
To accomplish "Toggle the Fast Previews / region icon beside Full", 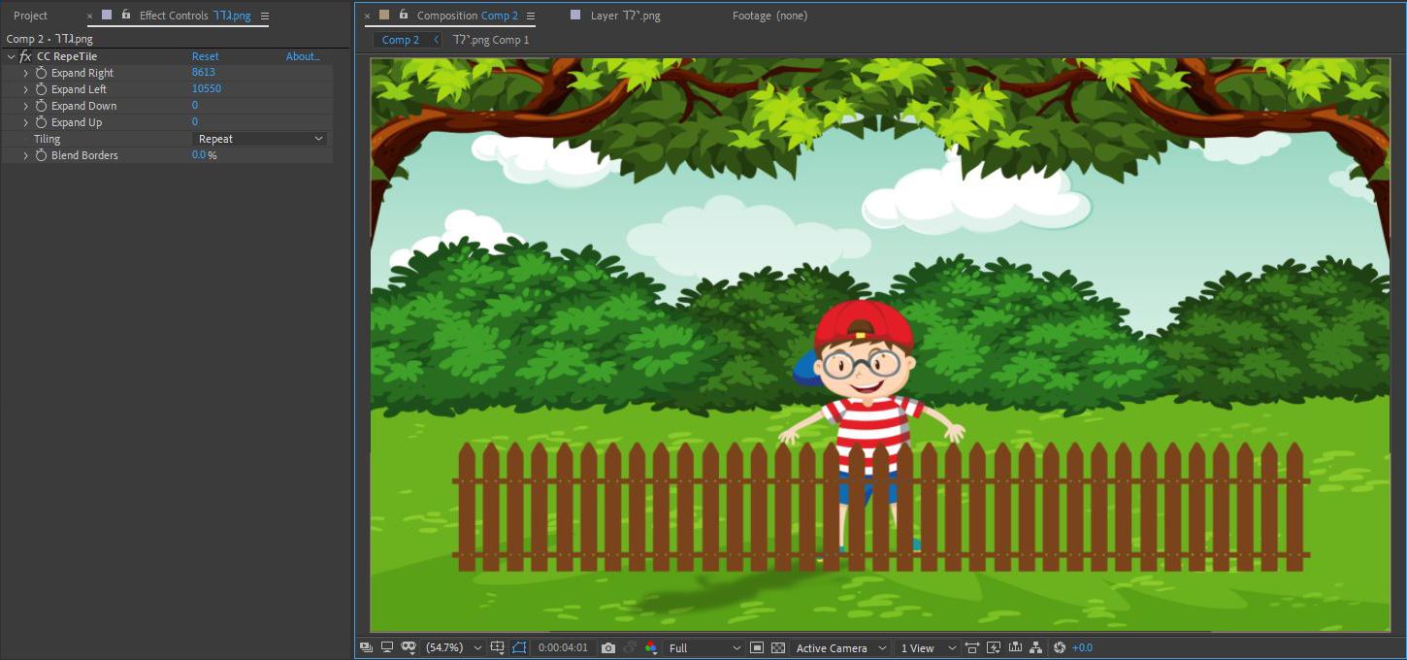I will click(757, 647).
